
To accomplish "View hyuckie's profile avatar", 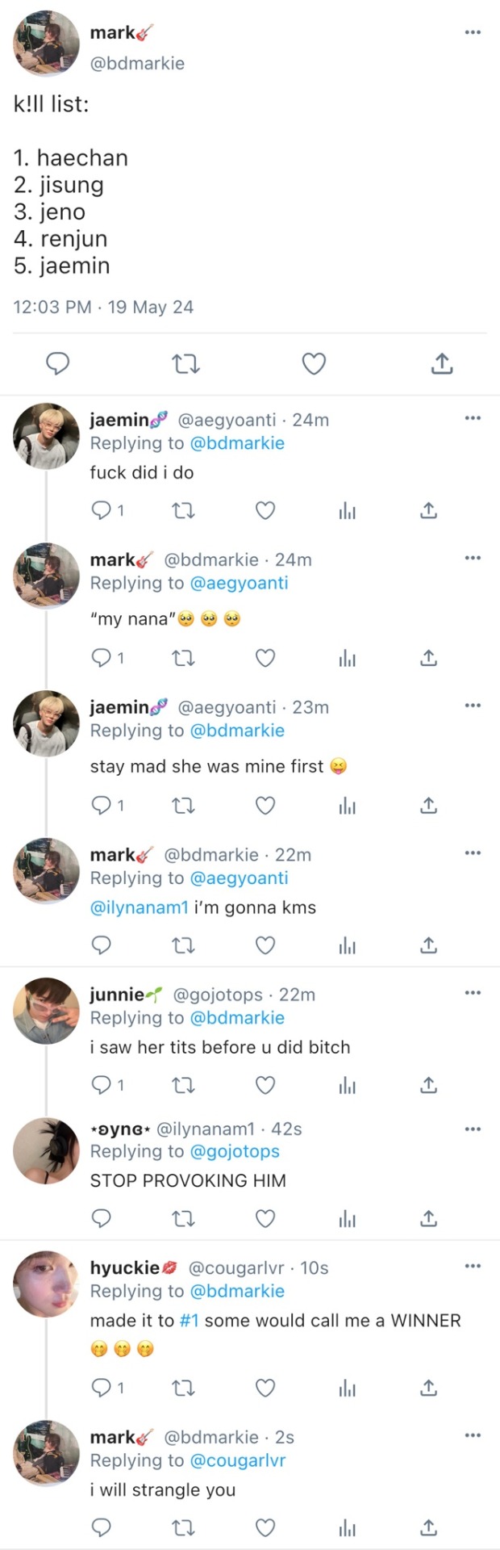I will 46,1284.
